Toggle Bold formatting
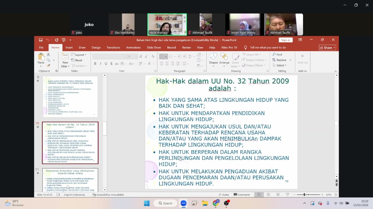373x209 pixels. [95, 64]
